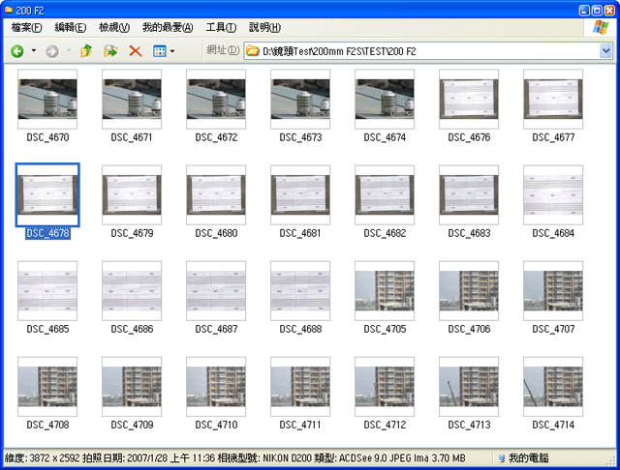Click the 3.70 MB status bar entry
Image resolution: width=620 pixels, height=470 pixels.
[449, 458]
